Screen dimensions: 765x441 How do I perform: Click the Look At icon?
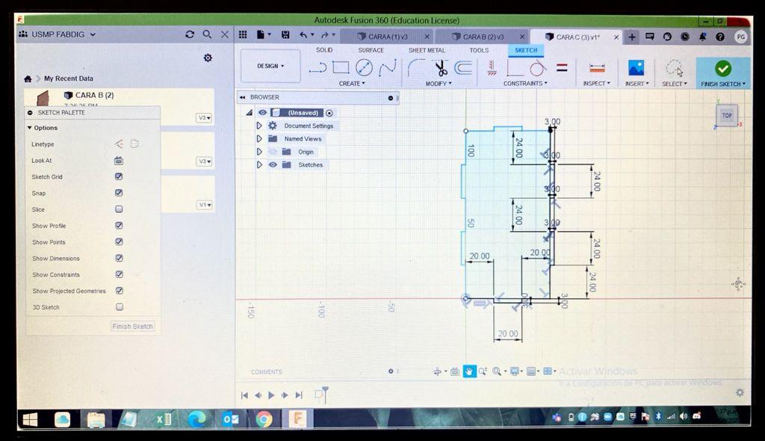(x=119, y=160)
